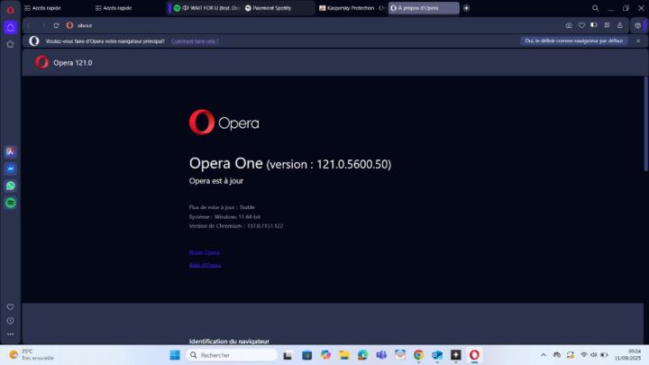
Task: Dismiss the default browser banner
Action: coord(638,41)
